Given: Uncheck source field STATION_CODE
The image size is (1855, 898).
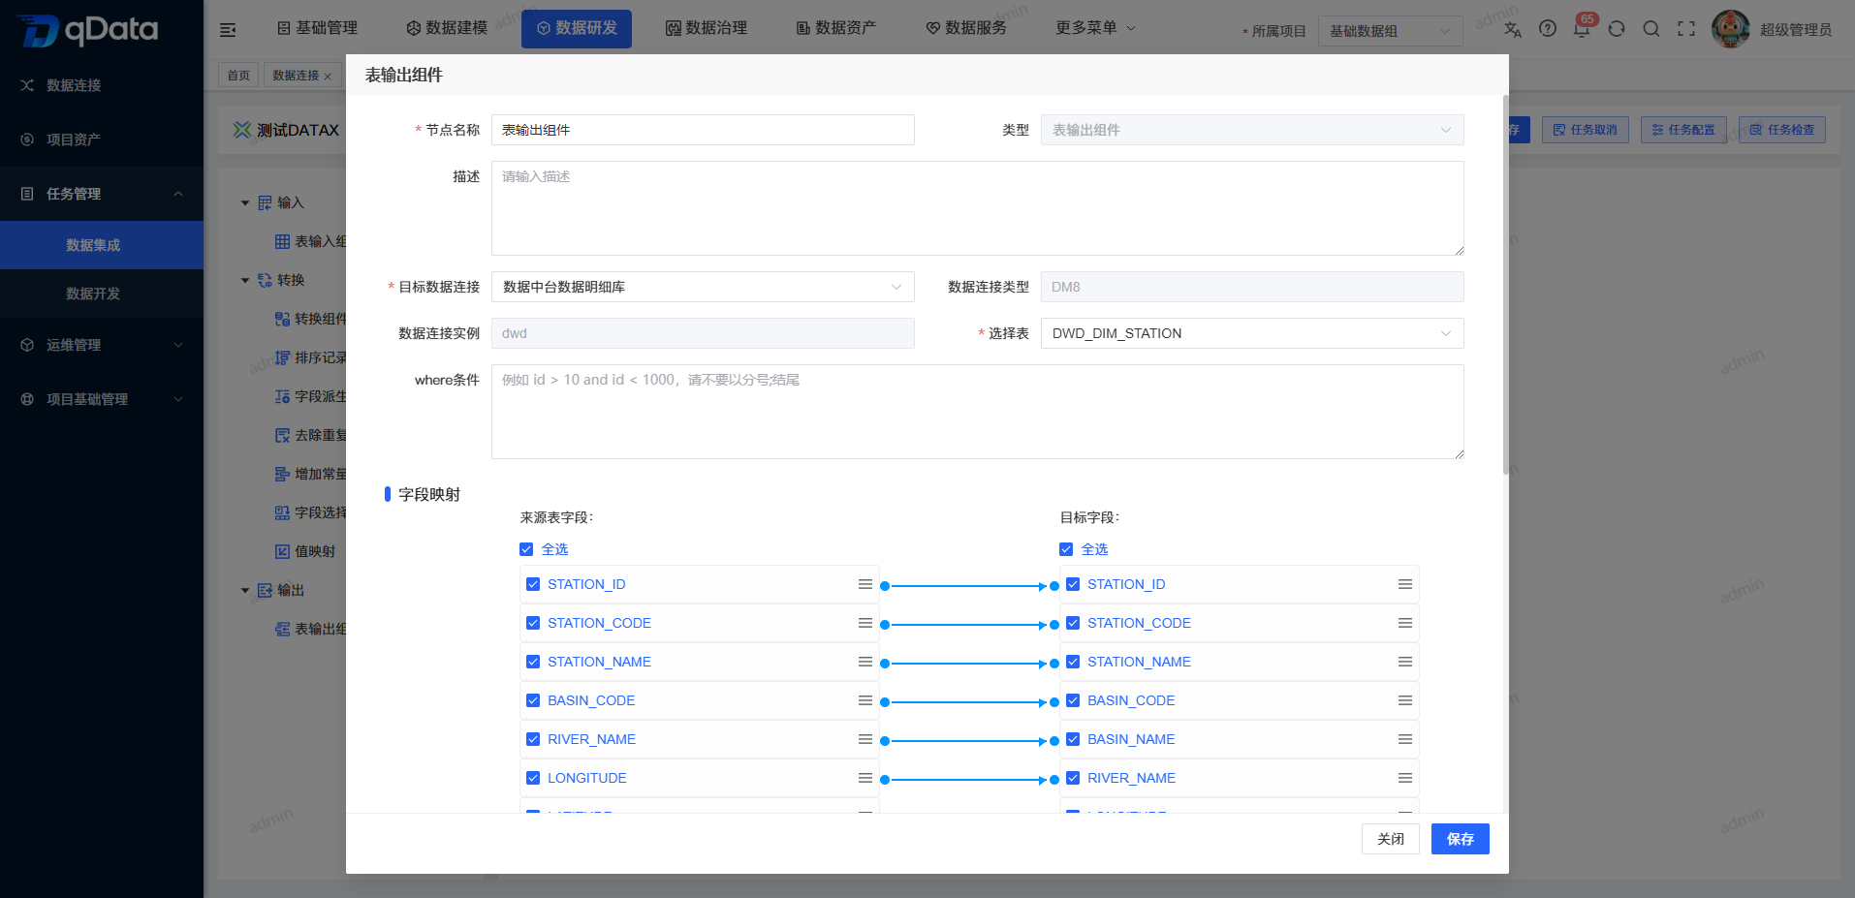Looking at the screenshot, I should pyautogui.click(x=533, y=623).
